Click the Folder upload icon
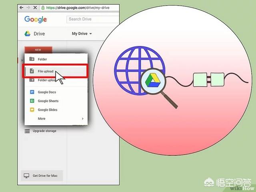 [32, 80]
